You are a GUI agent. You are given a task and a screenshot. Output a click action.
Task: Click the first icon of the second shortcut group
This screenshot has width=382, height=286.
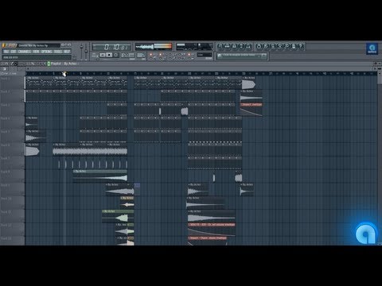[259, 46]
